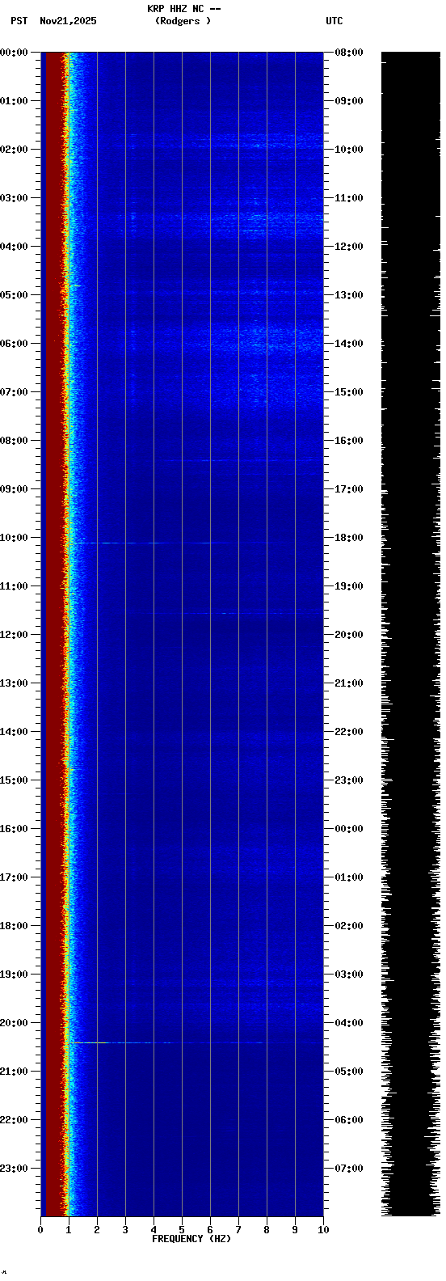The width and height of the screenshot is (446, 1281).
Task: Click the UTC '18:00' time label
Action: click(x=348, y=538)
